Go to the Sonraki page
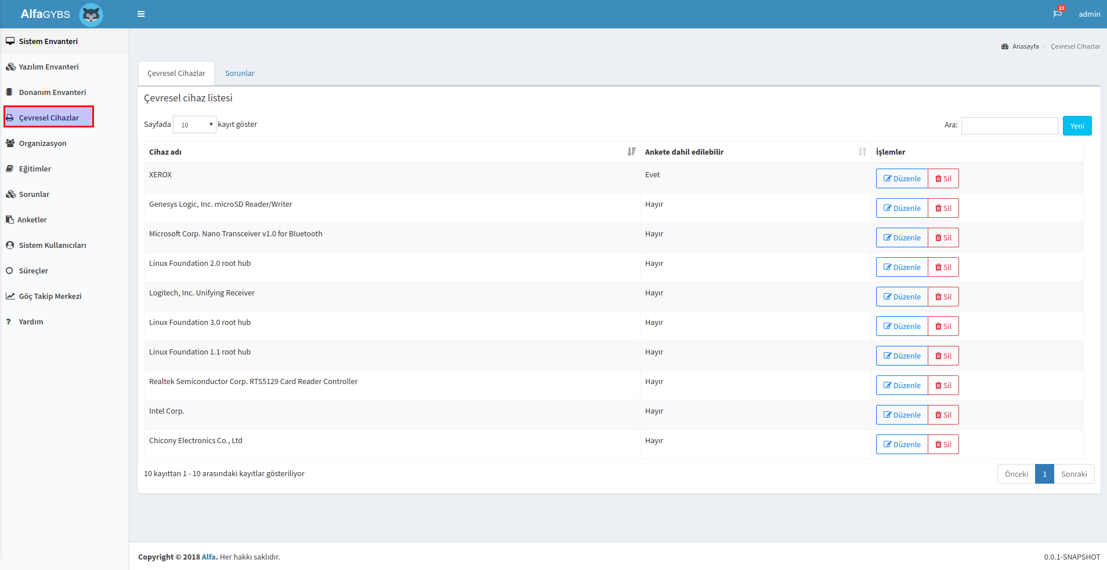The image size is (1107, 570). tap(1074, 474)
